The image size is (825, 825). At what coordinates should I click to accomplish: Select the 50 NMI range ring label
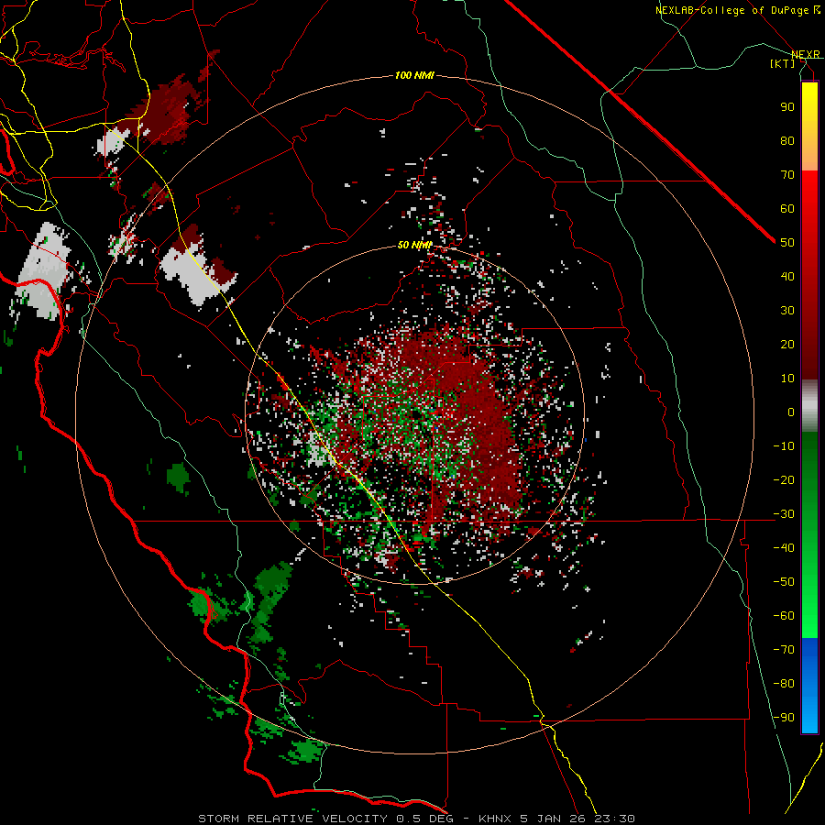(x=414, y=245)
